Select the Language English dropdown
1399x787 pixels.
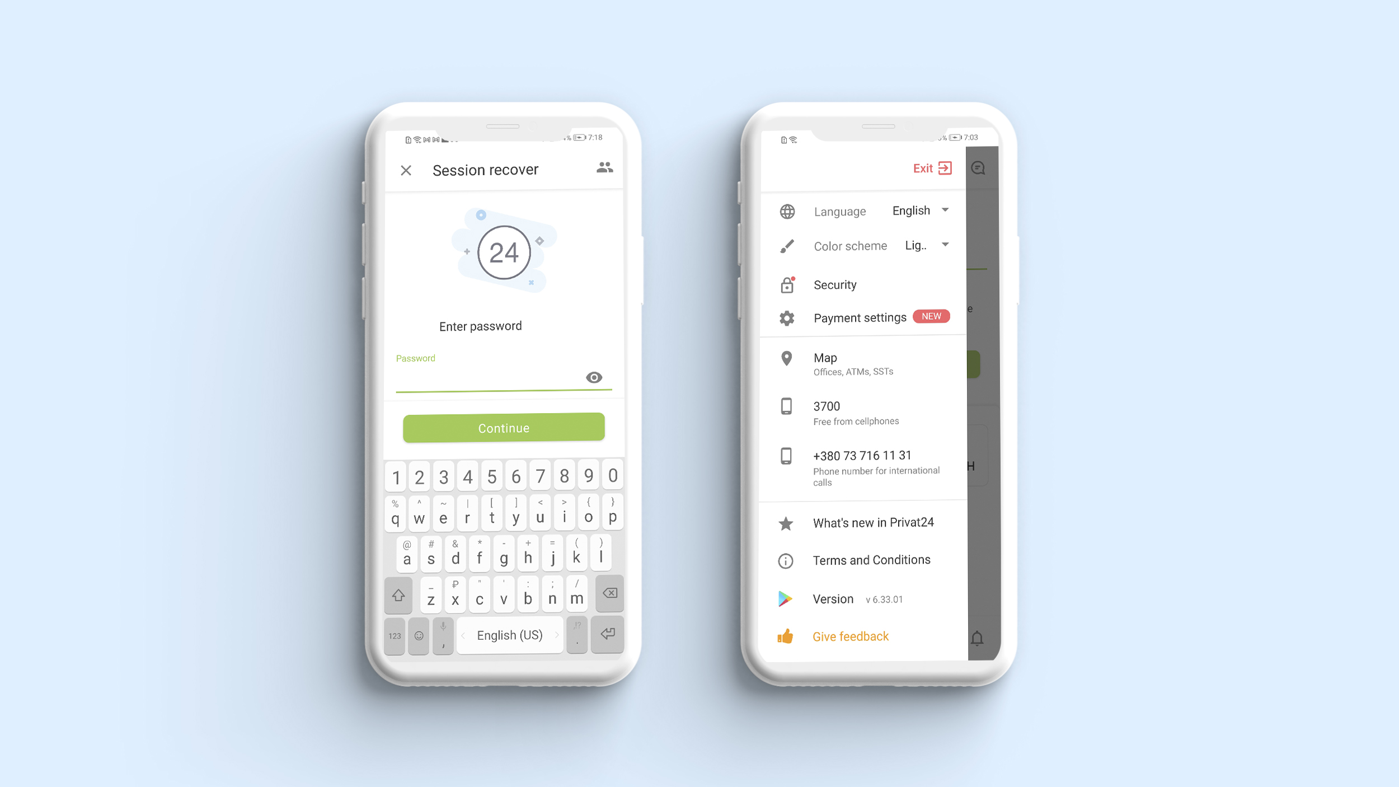point(918,210)
